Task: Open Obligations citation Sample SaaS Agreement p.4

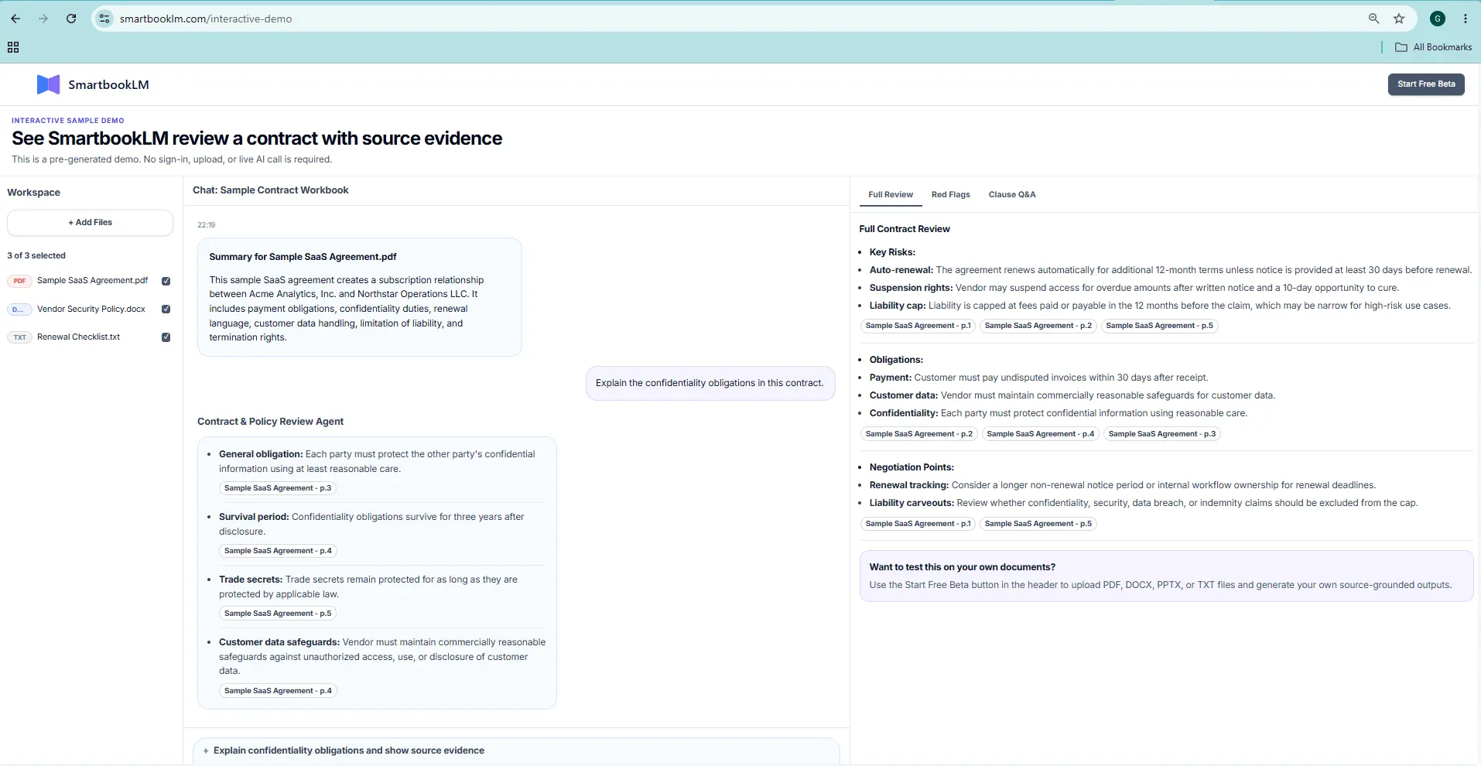Action: [x=1040, y=434]
